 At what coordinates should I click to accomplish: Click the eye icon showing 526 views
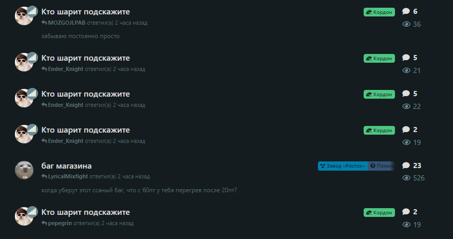[x=406, y=178]
